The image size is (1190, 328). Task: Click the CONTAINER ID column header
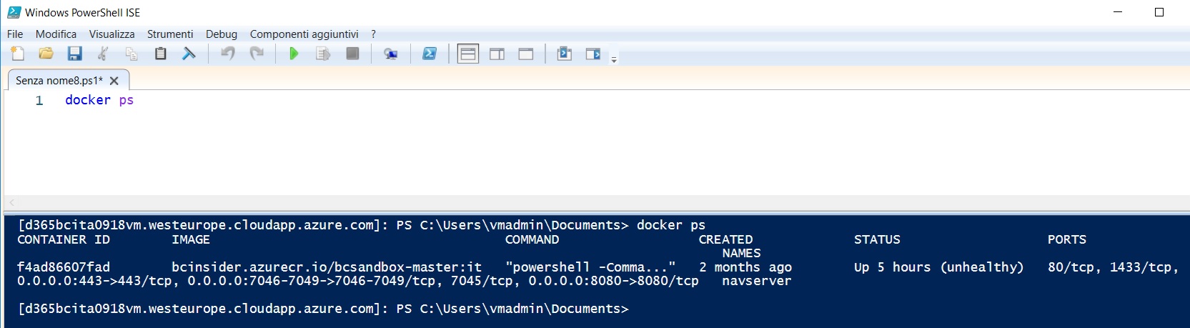click(64, 239)
